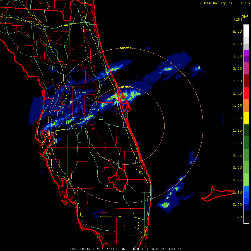Click the 100 NMI range ring label
251x251 pixels.
(125, 48)
